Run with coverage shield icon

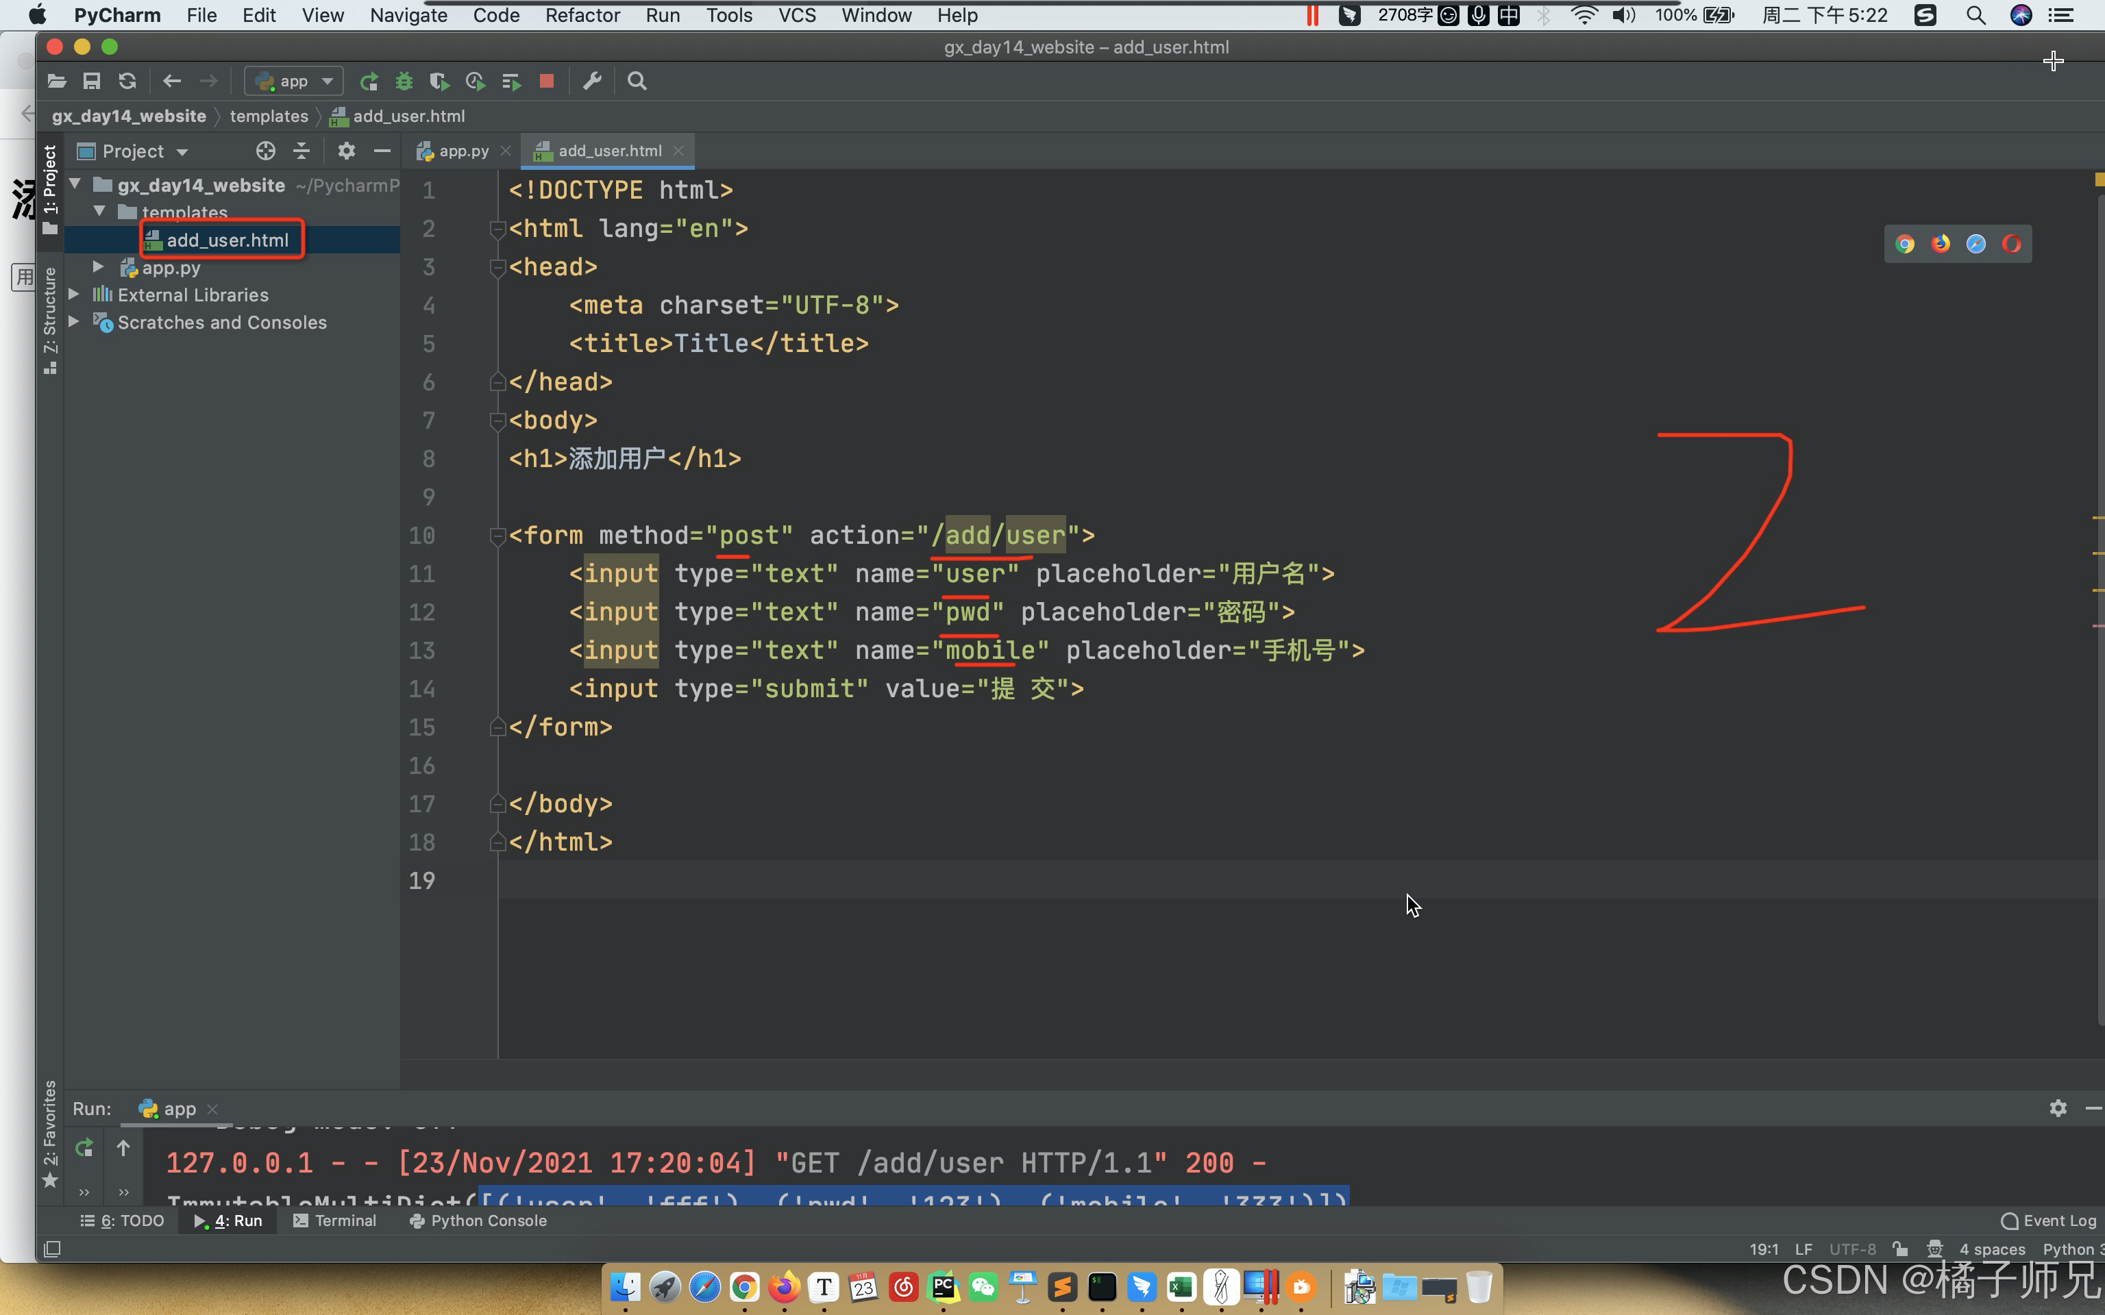point(439,81)
